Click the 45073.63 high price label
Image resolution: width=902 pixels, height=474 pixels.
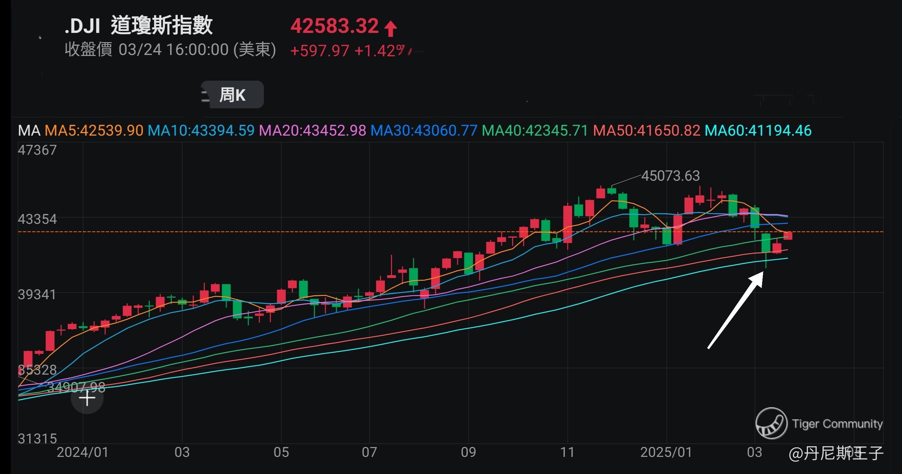point(670,176)
